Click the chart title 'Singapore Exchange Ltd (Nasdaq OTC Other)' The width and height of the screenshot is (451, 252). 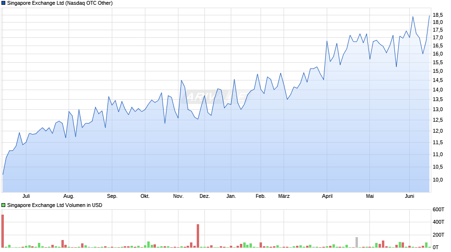tap(60, 3)
